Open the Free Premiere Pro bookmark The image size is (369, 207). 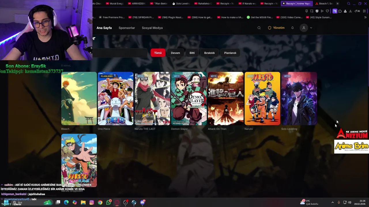(x=112, y=17)
